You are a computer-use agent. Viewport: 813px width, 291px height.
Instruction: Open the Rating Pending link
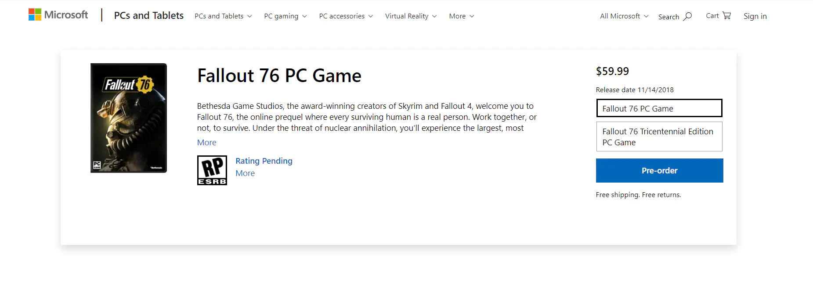pos(264,161)
